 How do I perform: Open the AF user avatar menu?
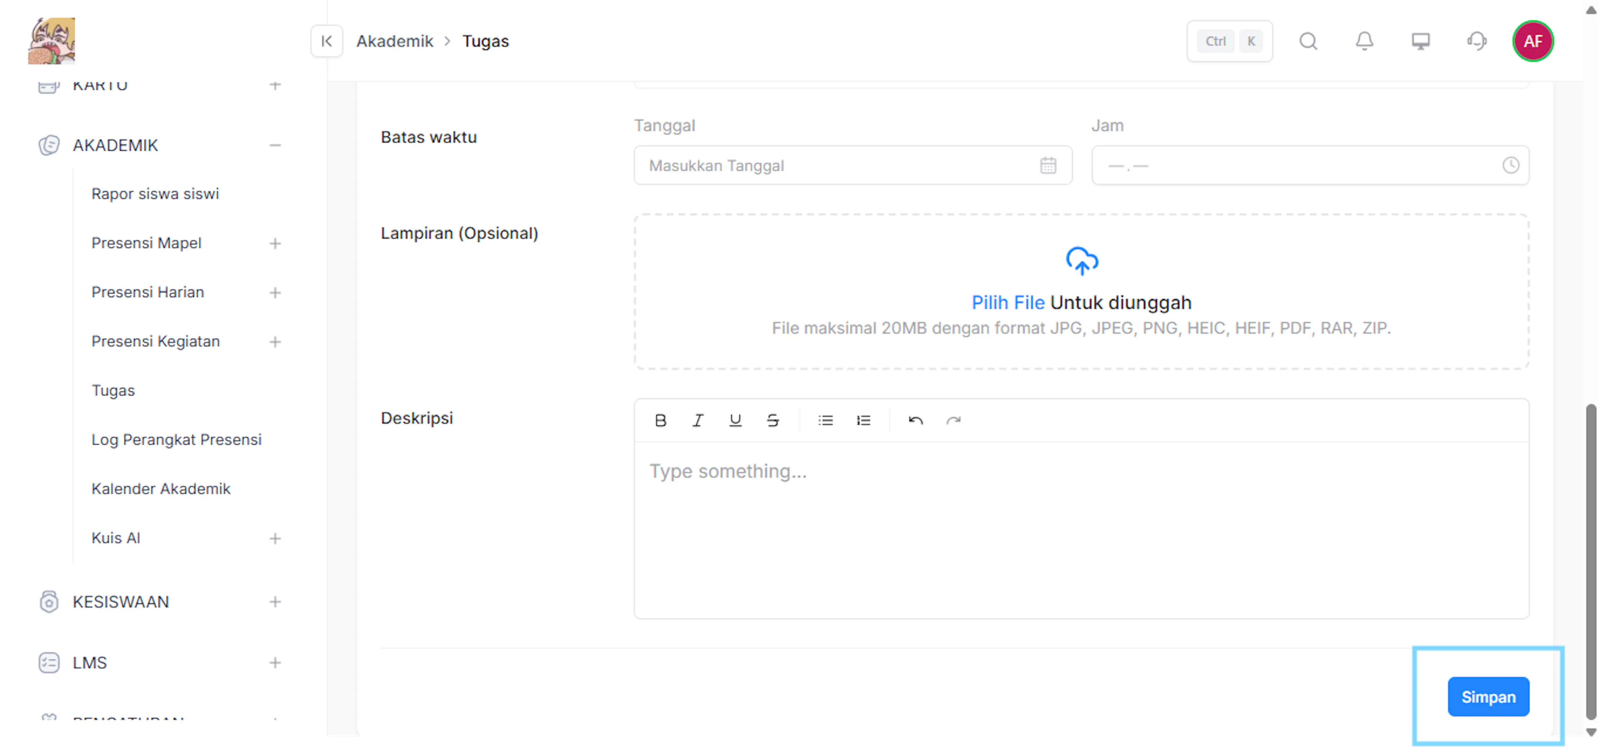point(1532,41)
